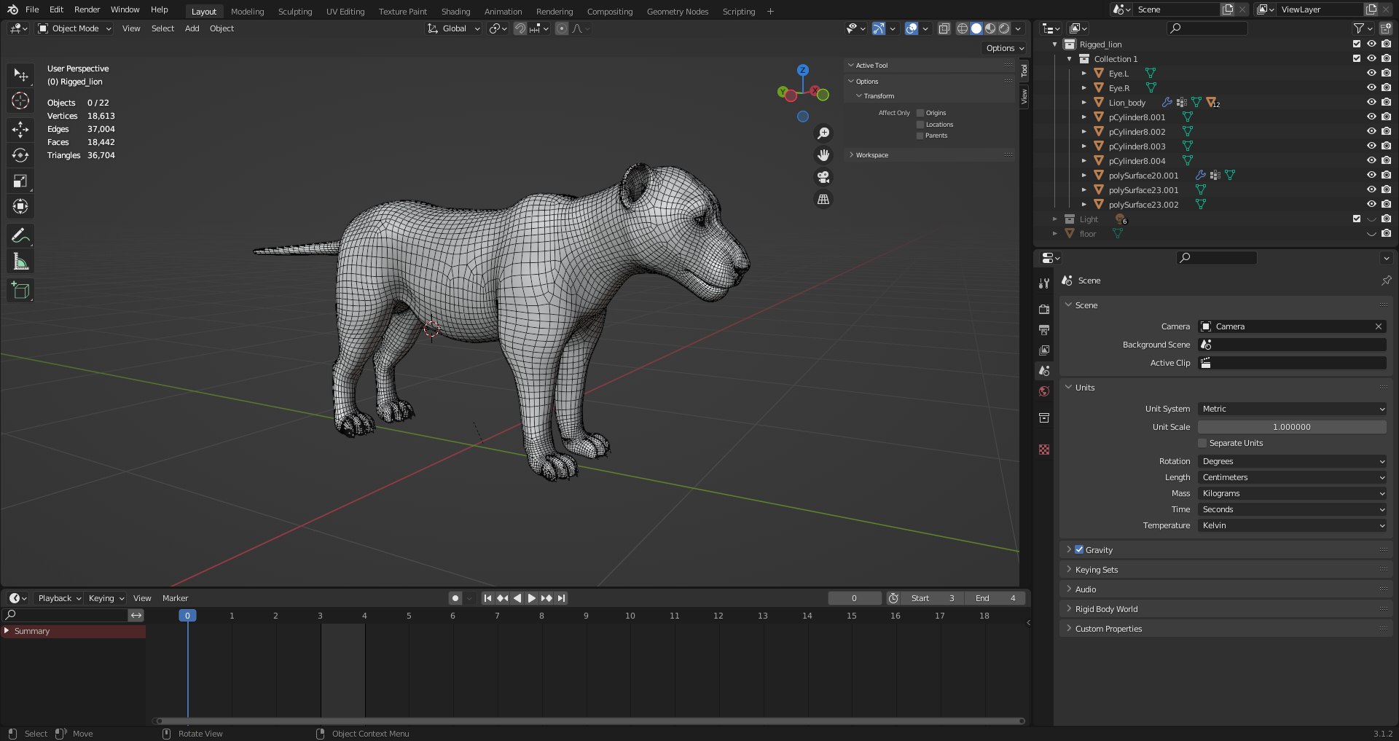Select the Measure tool

20,261
